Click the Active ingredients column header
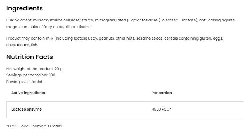 click(28, 93)
